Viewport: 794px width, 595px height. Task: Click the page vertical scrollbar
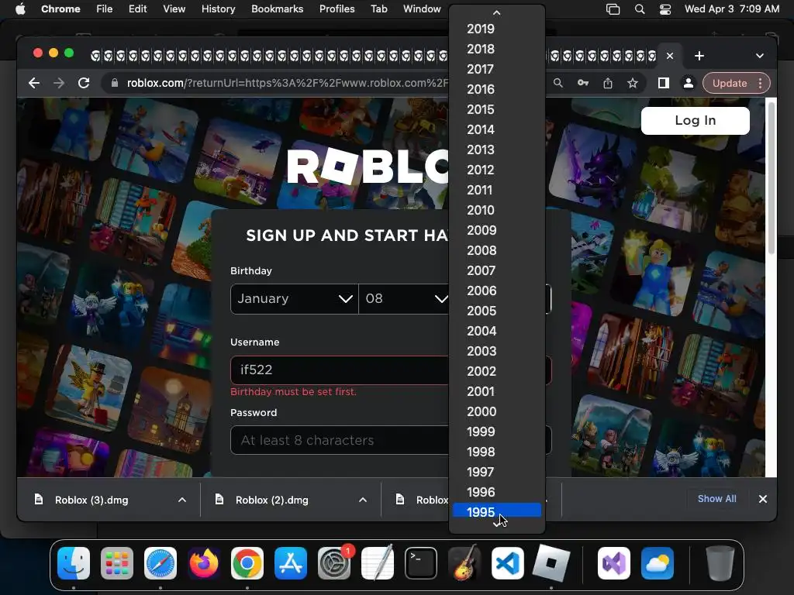[x=772, y=177]
